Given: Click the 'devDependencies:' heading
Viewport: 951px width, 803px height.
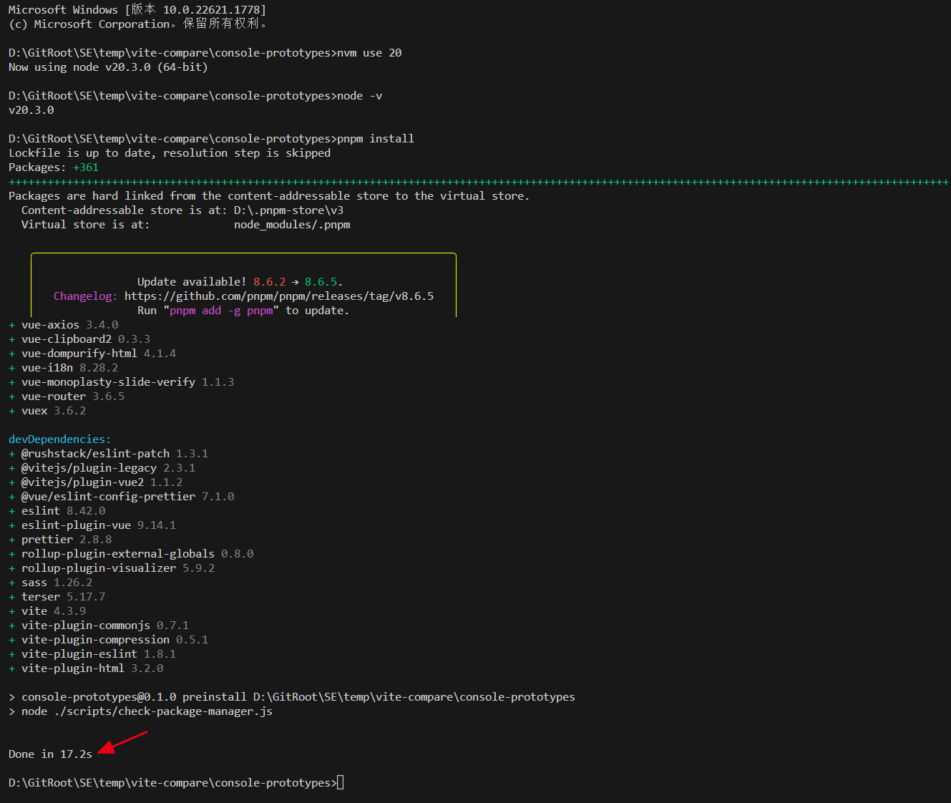Looking at the screenshot, I should coord(60,439).
